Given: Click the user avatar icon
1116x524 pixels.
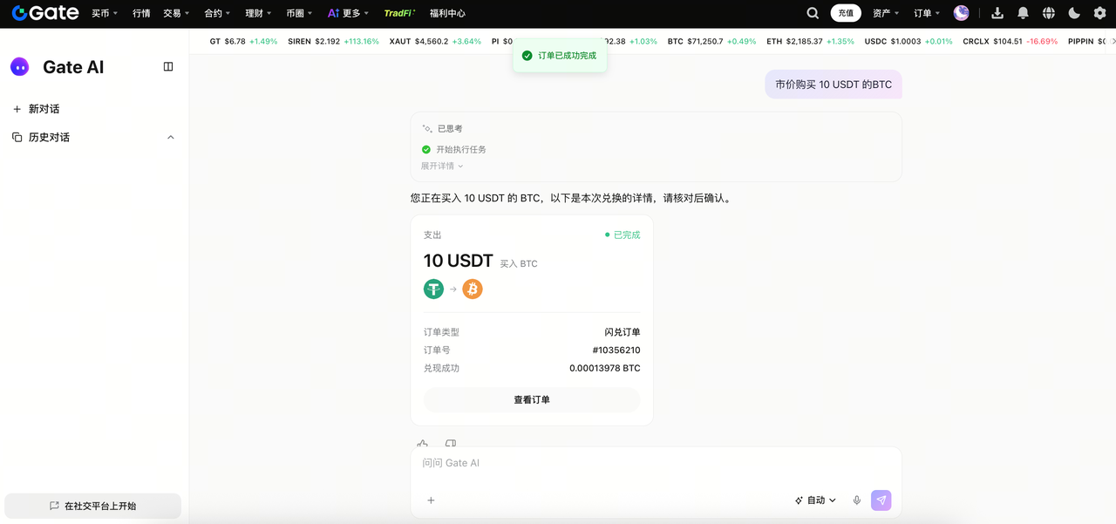Looking at the screenshot, I should [x=961, y=13].
